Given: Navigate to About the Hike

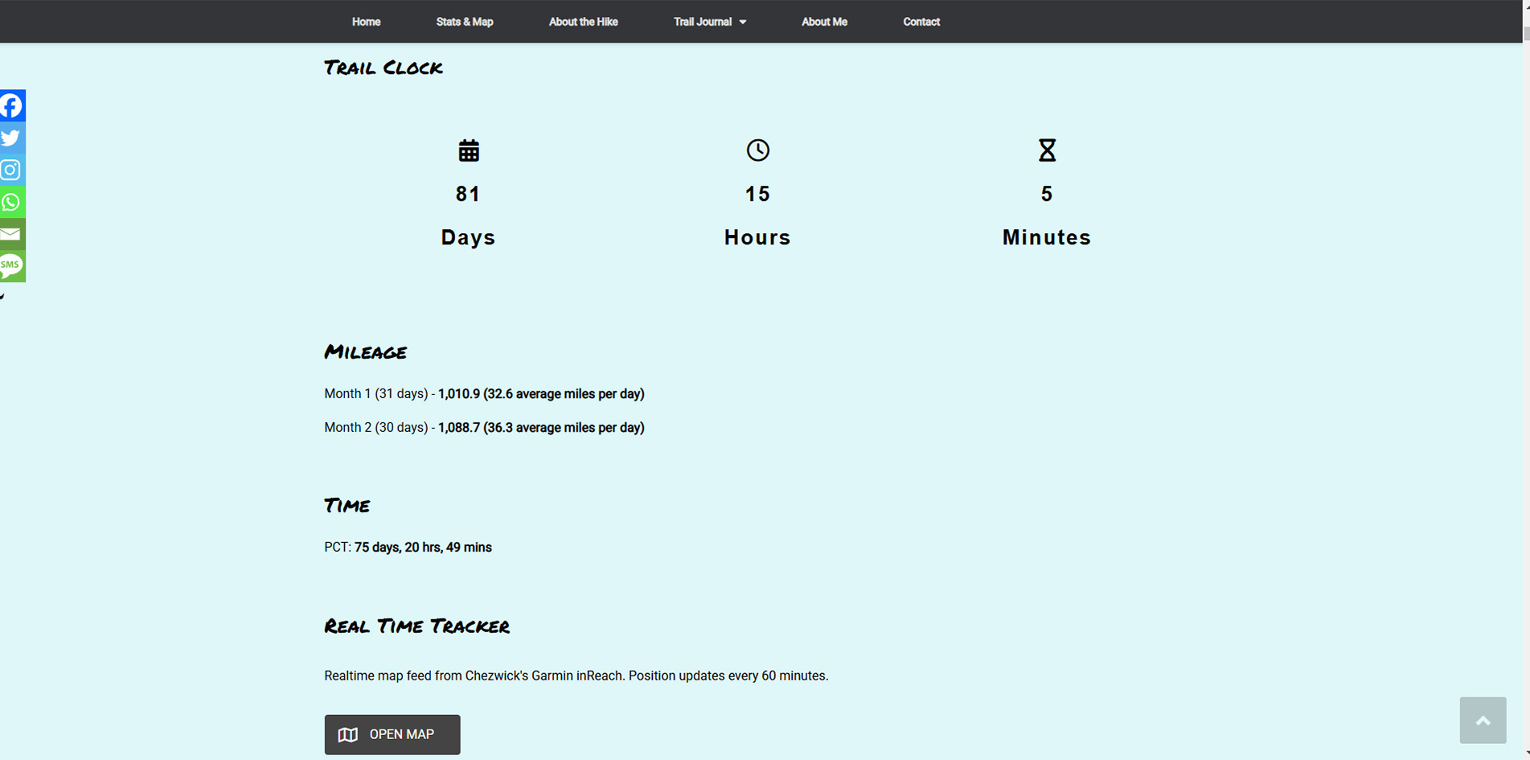Looking at the screenshot, I should (x=583, y=22).
